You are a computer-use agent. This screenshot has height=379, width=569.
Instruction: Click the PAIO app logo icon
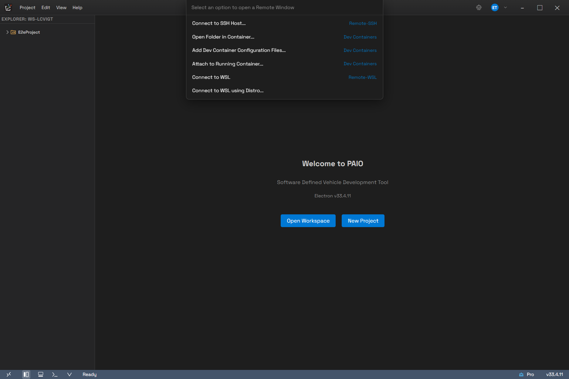click(8, 8)
